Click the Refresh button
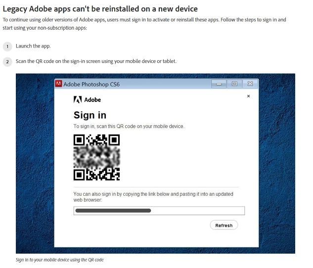313x268 pixels. [x=224, y=225]
